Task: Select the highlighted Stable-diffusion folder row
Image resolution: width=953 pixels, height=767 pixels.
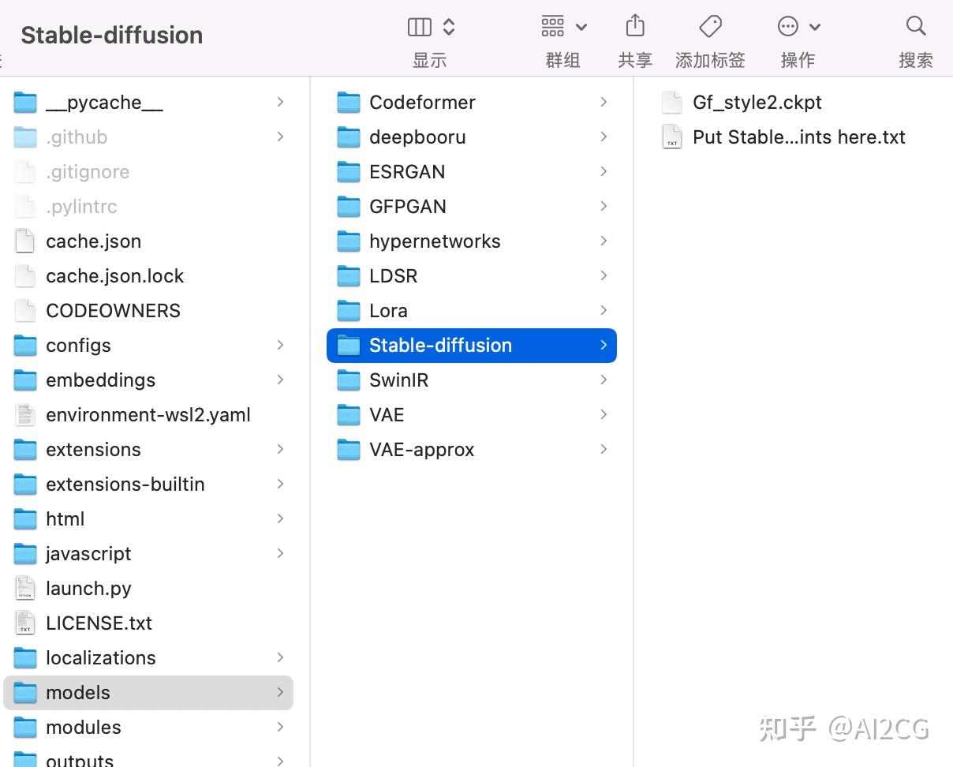Action: pyautogui.click(x=472, y=346)
